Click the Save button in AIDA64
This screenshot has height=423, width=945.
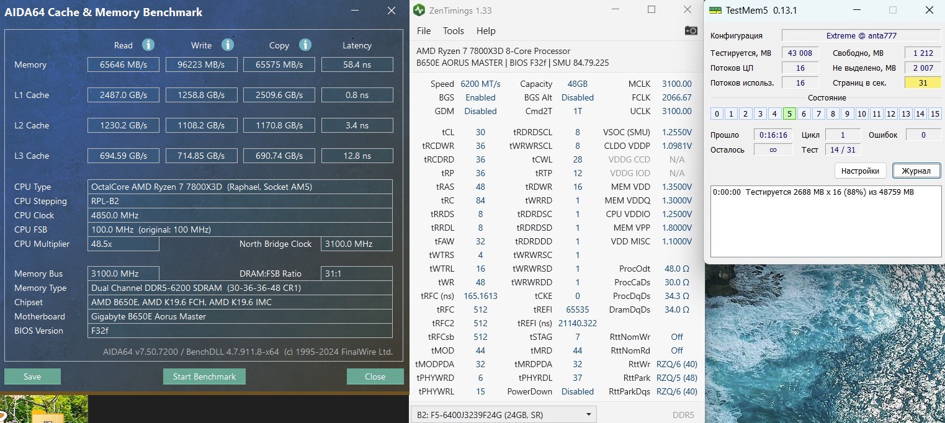point(32,376)
